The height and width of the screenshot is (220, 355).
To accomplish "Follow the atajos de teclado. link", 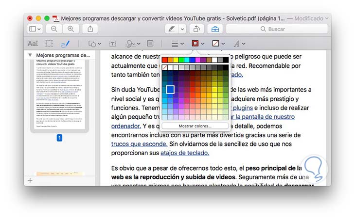I will pyautogui.click(x=185, y=153).
